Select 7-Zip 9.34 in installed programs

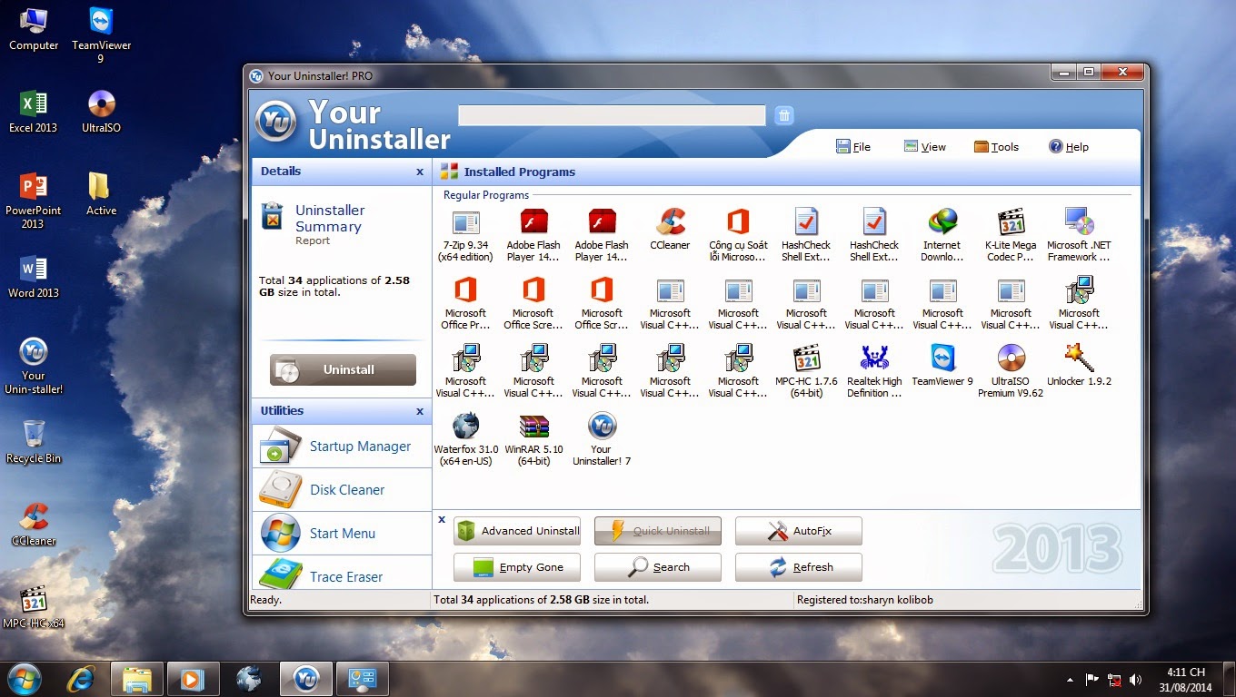465,223
